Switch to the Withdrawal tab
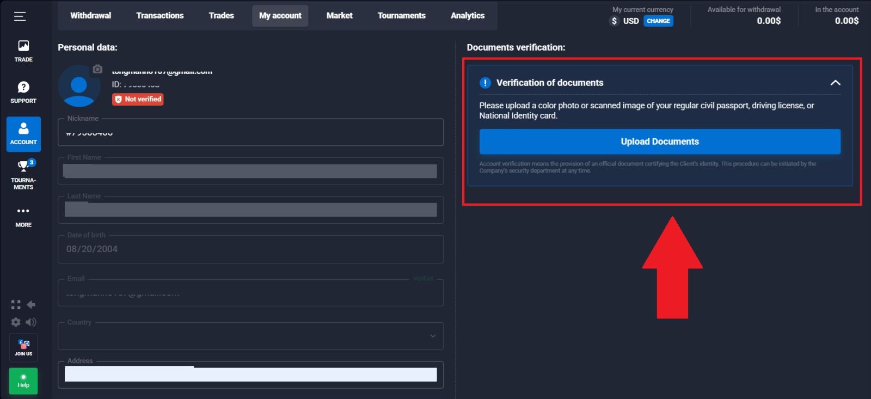This screenshot has height=399, width=871. pos(90,16)
